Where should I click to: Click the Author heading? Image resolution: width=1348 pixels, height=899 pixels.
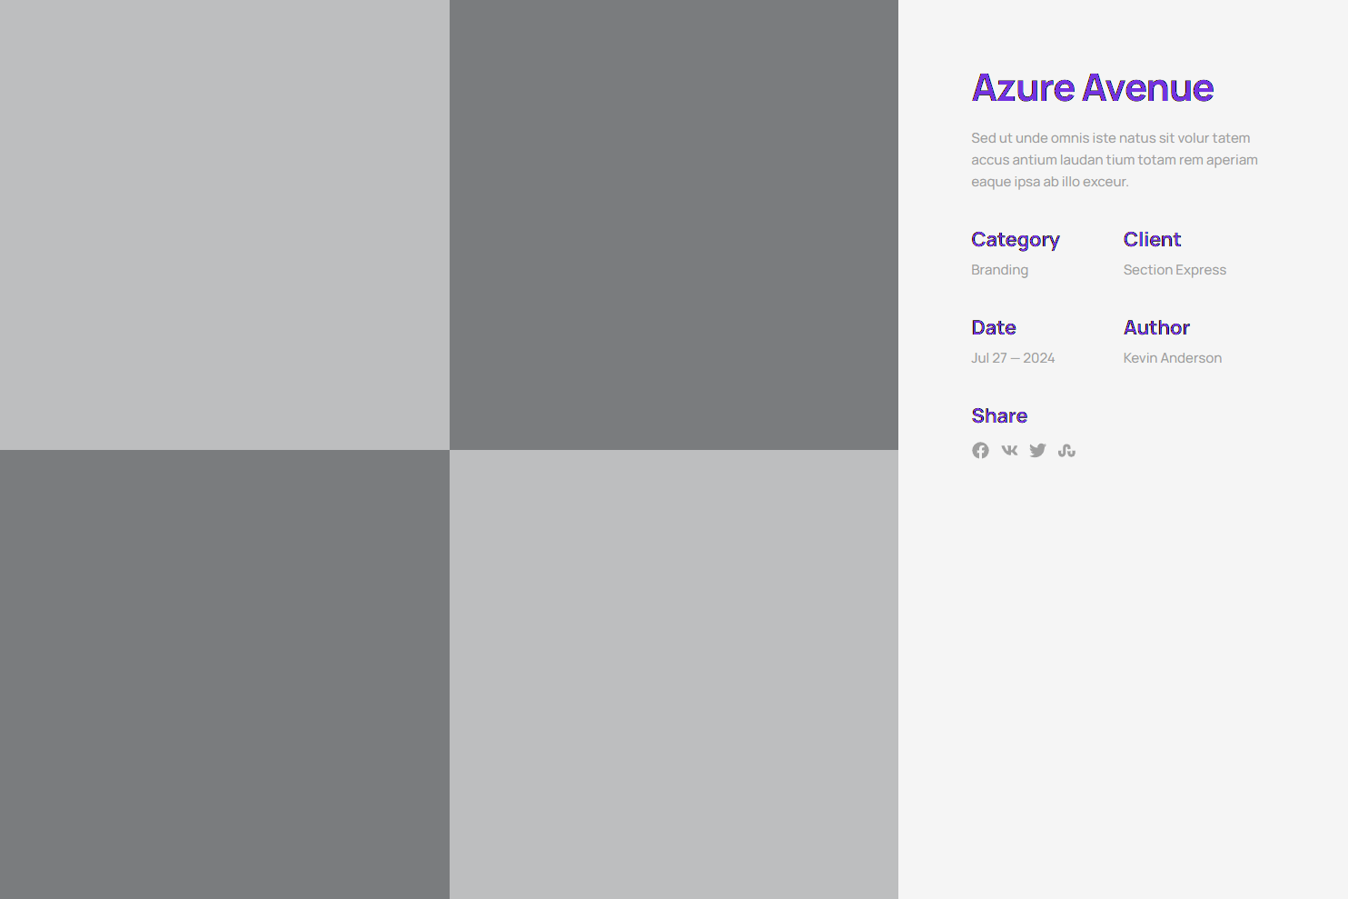tap(1155, 328)
